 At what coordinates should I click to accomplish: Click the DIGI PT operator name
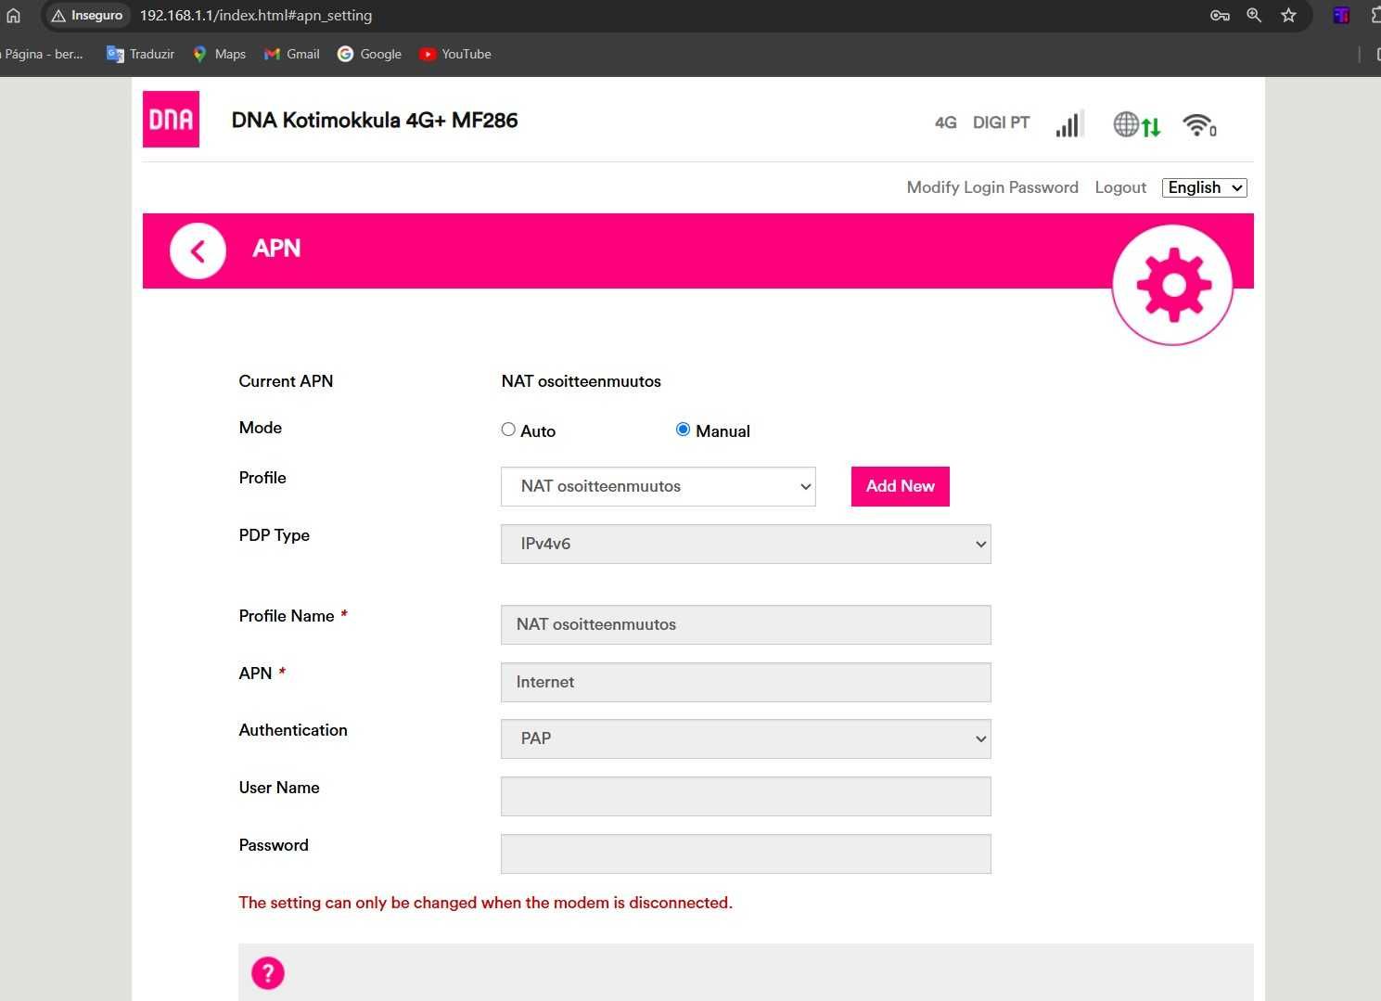(1001, 122)
